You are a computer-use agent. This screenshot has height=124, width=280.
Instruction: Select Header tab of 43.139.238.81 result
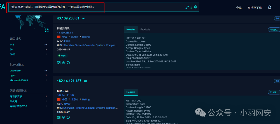(x=131, y=30)
